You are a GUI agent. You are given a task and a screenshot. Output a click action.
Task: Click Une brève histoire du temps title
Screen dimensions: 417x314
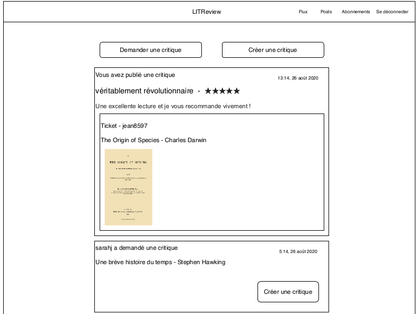point(160,262)
